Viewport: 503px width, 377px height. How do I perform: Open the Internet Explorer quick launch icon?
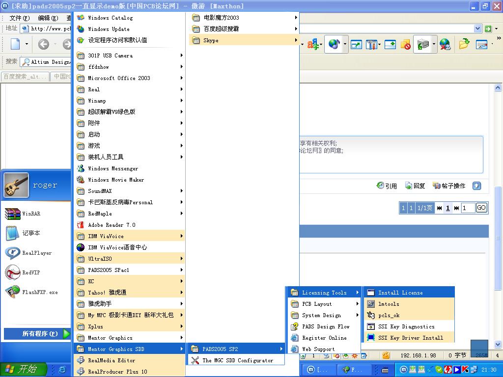[62, 370]
